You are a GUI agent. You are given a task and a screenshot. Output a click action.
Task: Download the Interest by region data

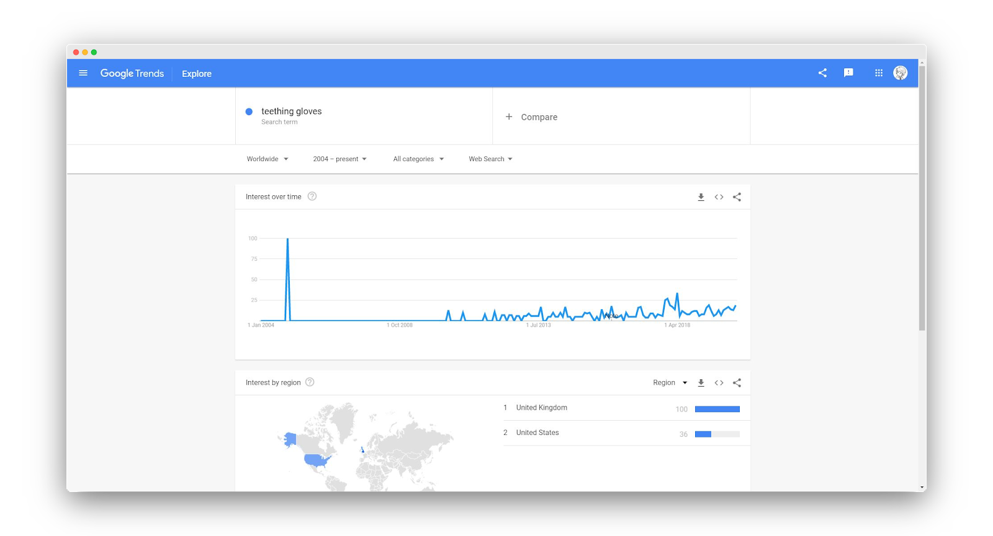pyautogui.click(x=701, y=382)
